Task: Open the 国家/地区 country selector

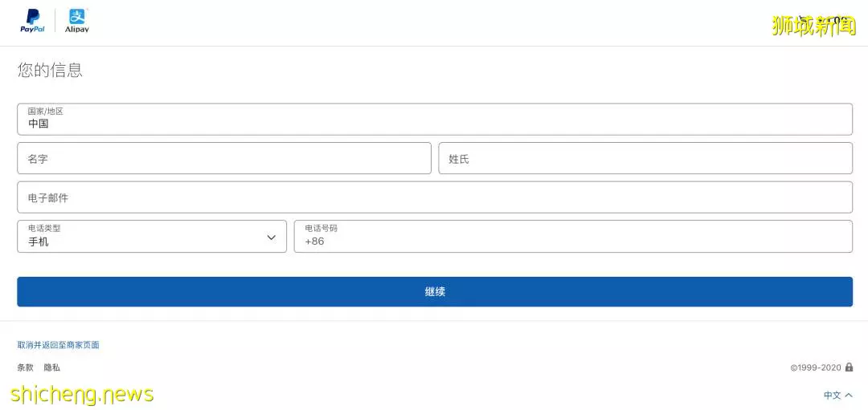Action: pyautogui.click(x=435, y=120)
